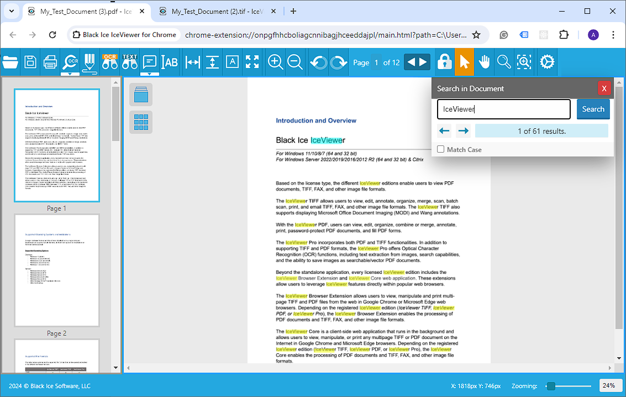
Task: Click the 24% zoom value box
Action: (x=611, y=385)
